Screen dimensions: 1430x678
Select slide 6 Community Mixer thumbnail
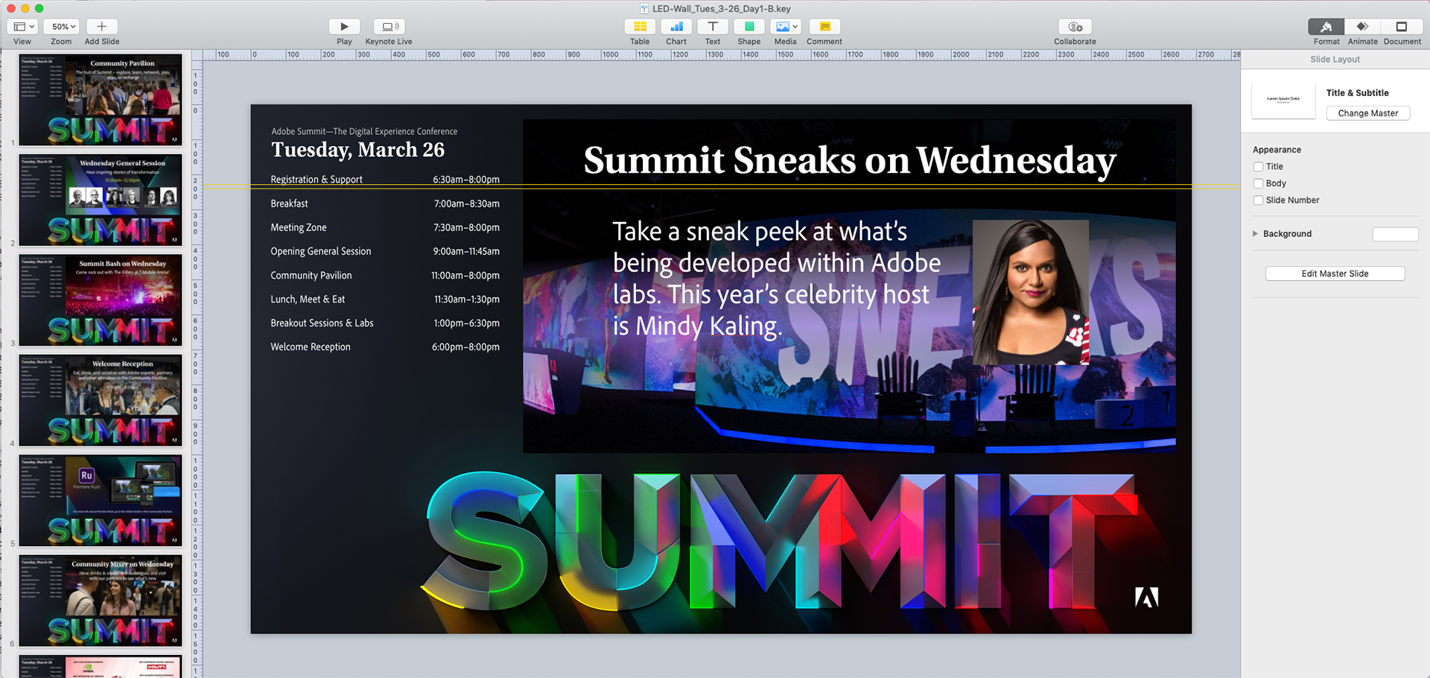[101, 601]
